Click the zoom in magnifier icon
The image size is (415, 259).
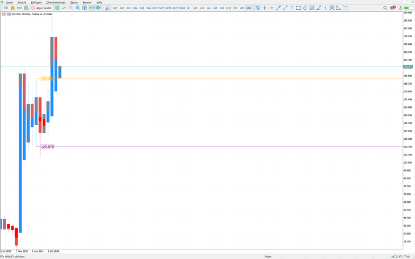[71, 8]
